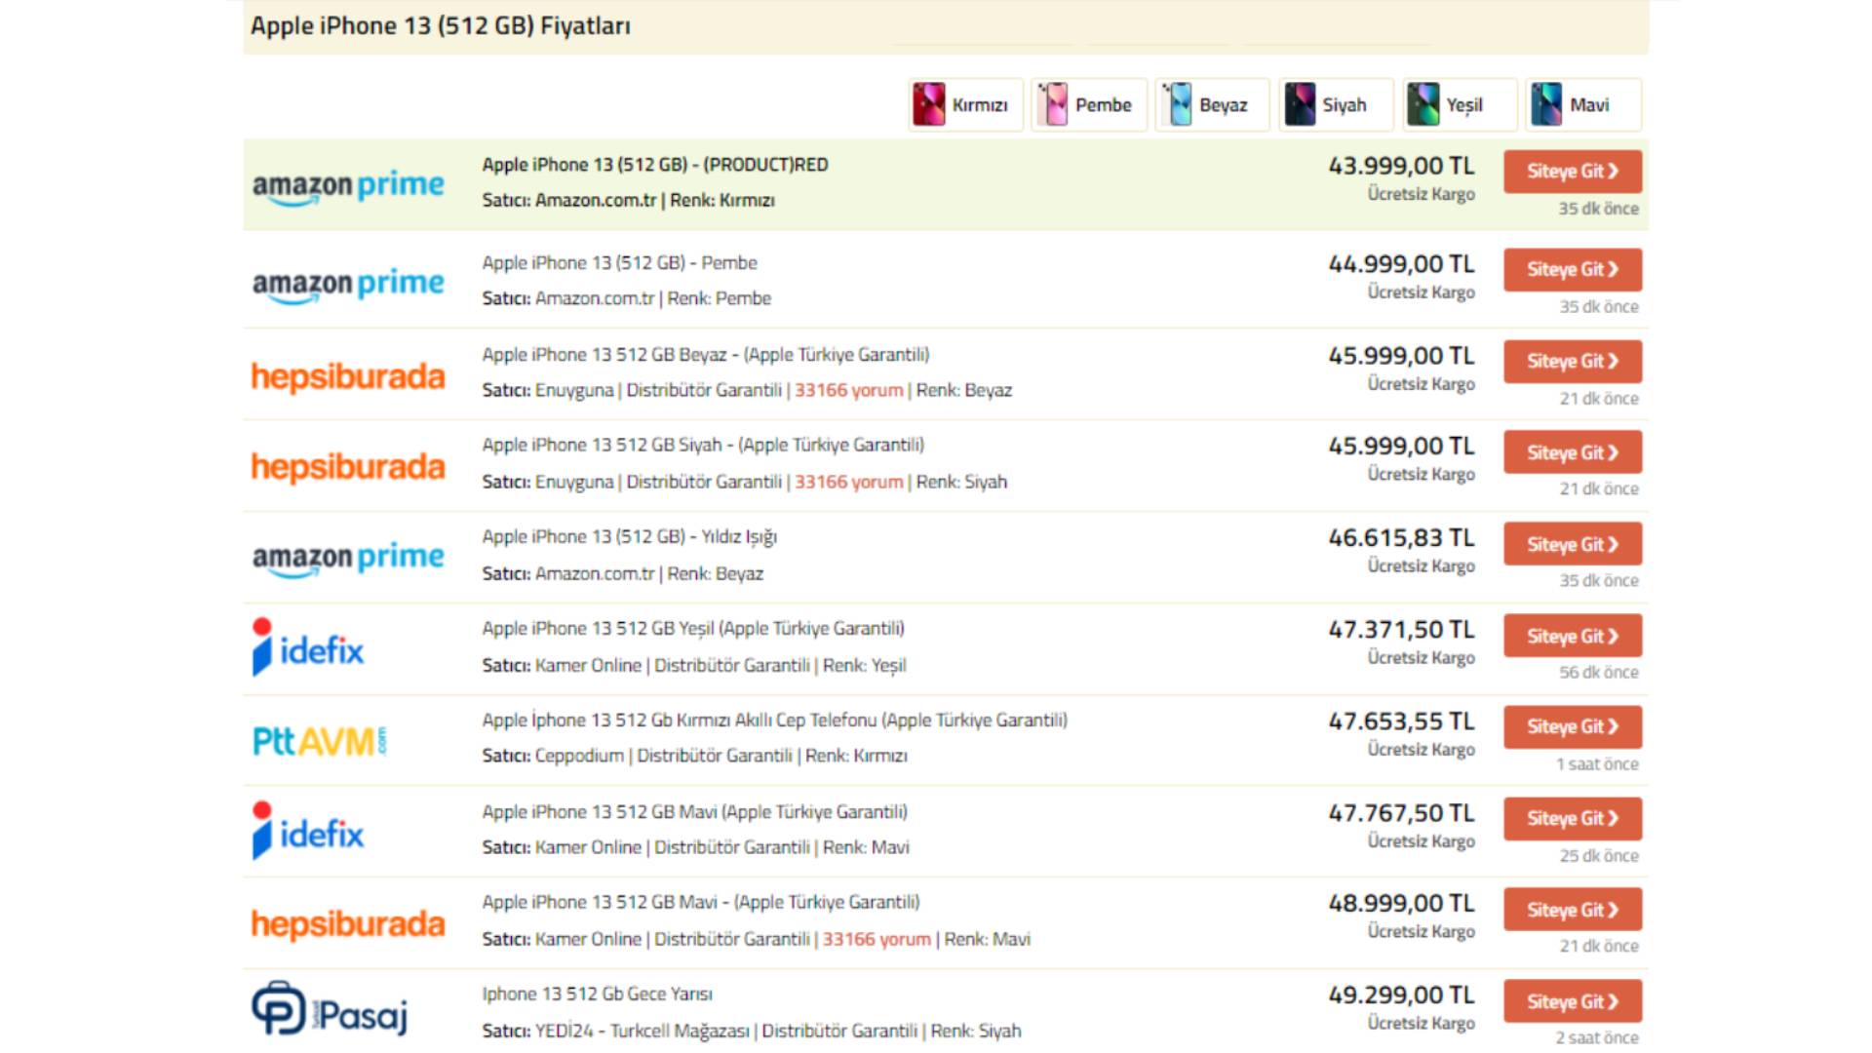Open hepsiburada logo in 48.999,00 TL row
The width and height of the screenshot is (1872, 1053).
pos(348,923)
